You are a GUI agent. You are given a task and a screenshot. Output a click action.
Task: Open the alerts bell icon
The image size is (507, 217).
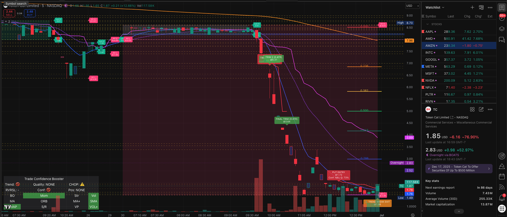click(x=502, y=197)
